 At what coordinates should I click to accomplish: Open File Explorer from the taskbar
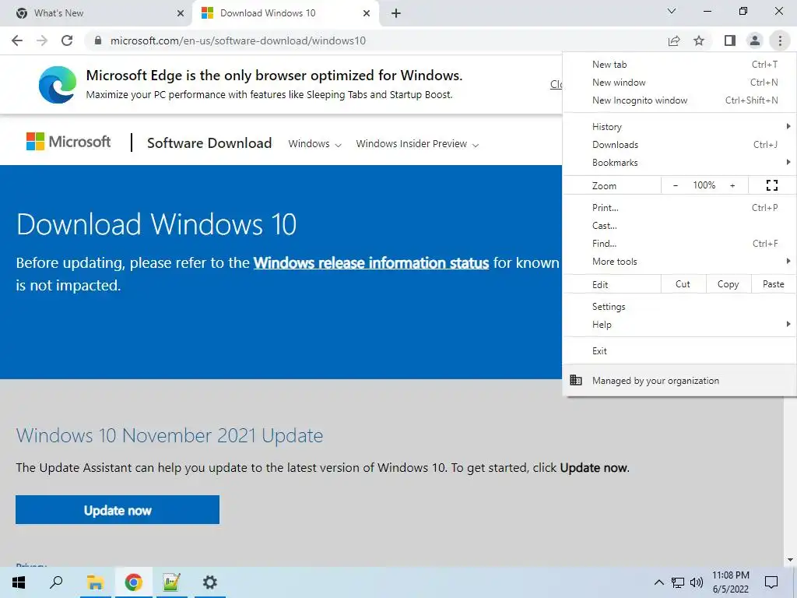[x=95, y=582]
